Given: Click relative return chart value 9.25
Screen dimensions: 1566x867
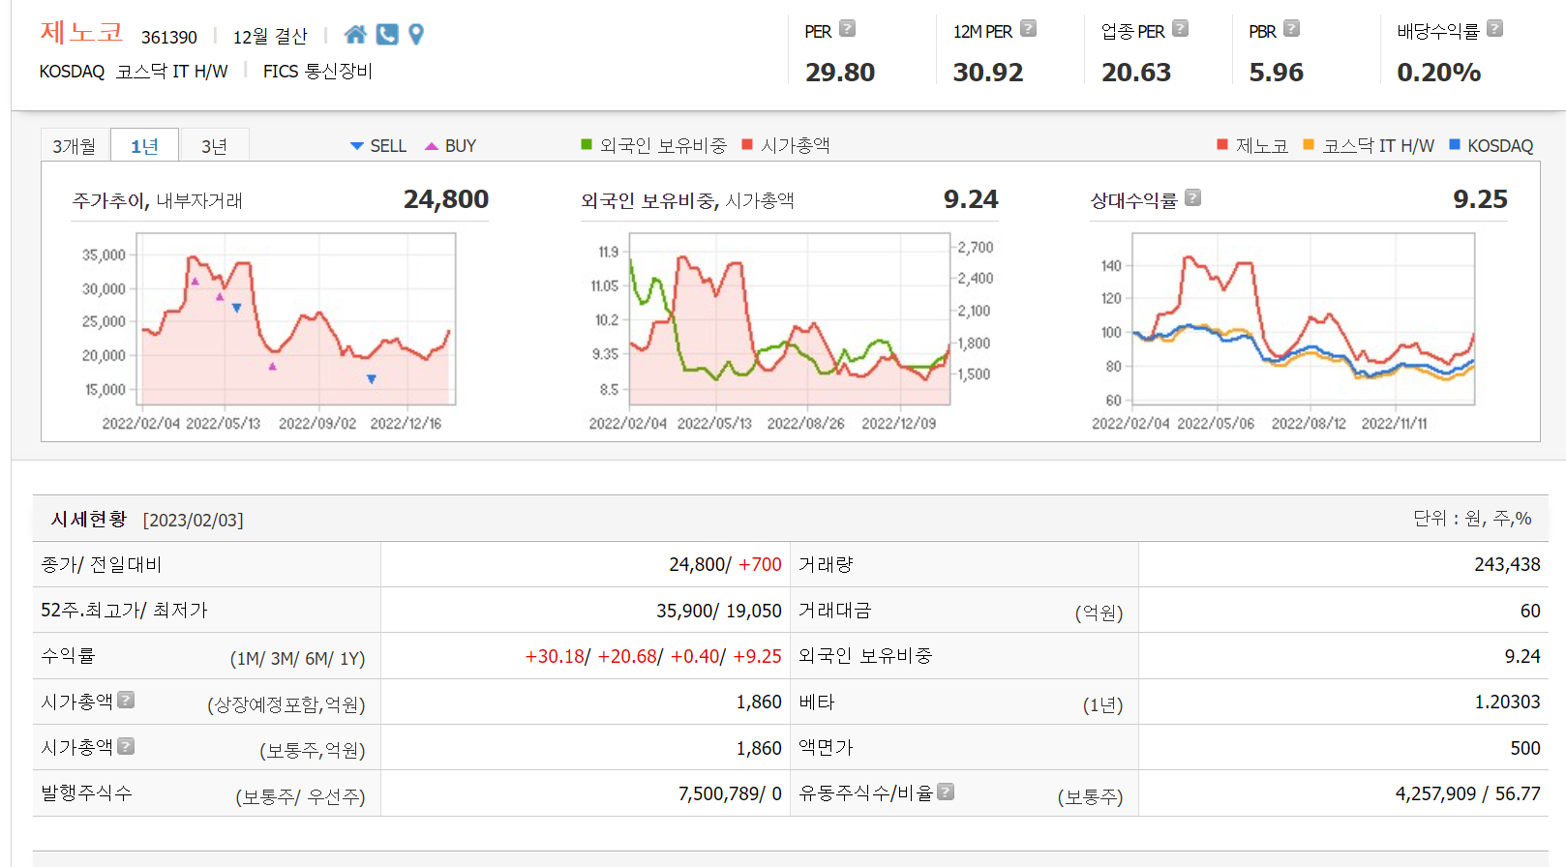Looking at the screenshot, I should coord(1481,199).
